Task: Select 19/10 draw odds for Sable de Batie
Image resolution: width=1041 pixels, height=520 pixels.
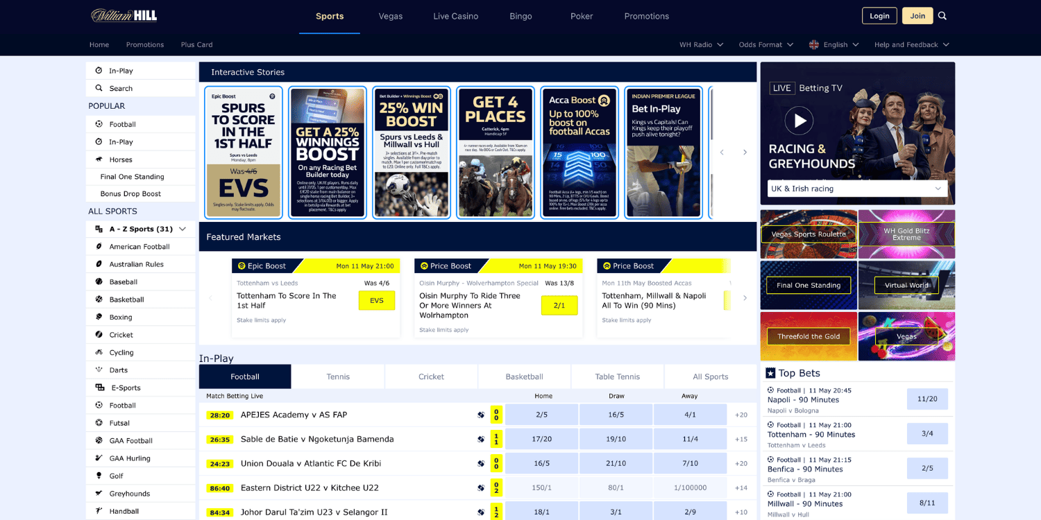Action: pos(616,439)
